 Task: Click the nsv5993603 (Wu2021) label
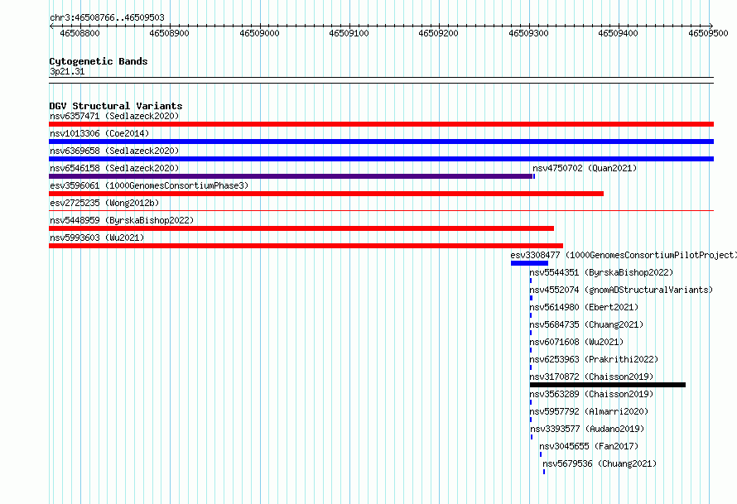point(97,238)
